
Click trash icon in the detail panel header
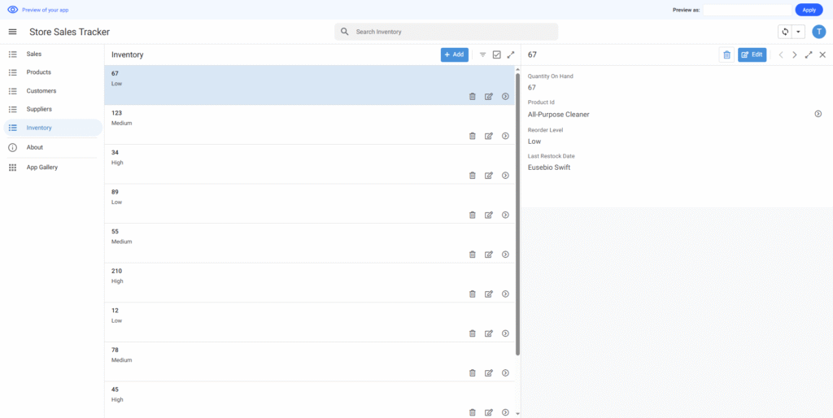[x=726, y=54]
